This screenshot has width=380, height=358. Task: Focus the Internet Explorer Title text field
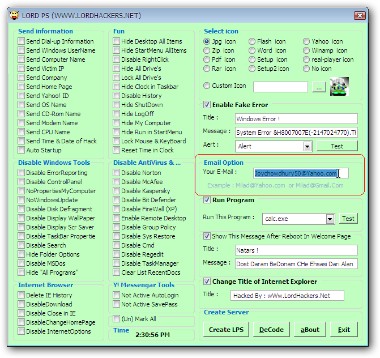(287, 295)
